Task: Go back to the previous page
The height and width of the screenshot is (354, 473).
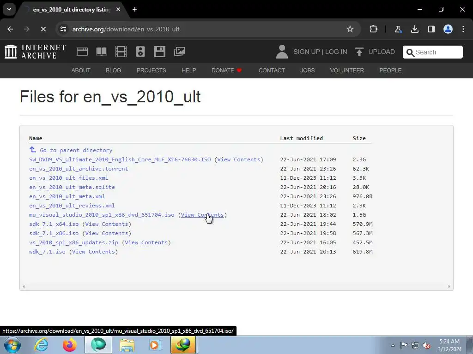Action: click(10, 29)
